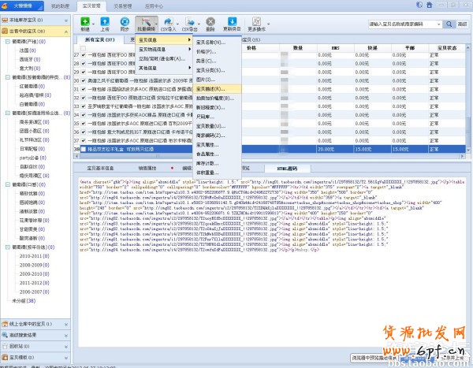This screenshot has width=473, height=368.
Task: Select the 未分组(38) tree item
Action: (24, 301)
